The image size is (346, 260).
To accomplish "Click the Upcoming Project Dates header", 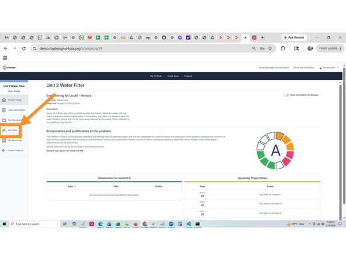I will click(252, 178).
